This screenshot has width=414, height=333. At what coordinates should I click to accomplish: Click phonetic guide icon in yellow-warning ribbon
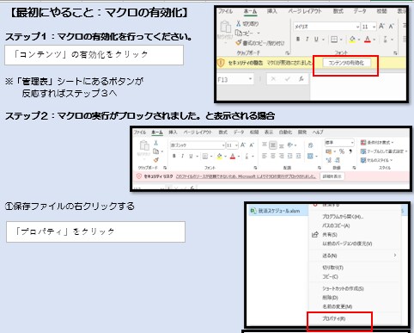[385, 40]
